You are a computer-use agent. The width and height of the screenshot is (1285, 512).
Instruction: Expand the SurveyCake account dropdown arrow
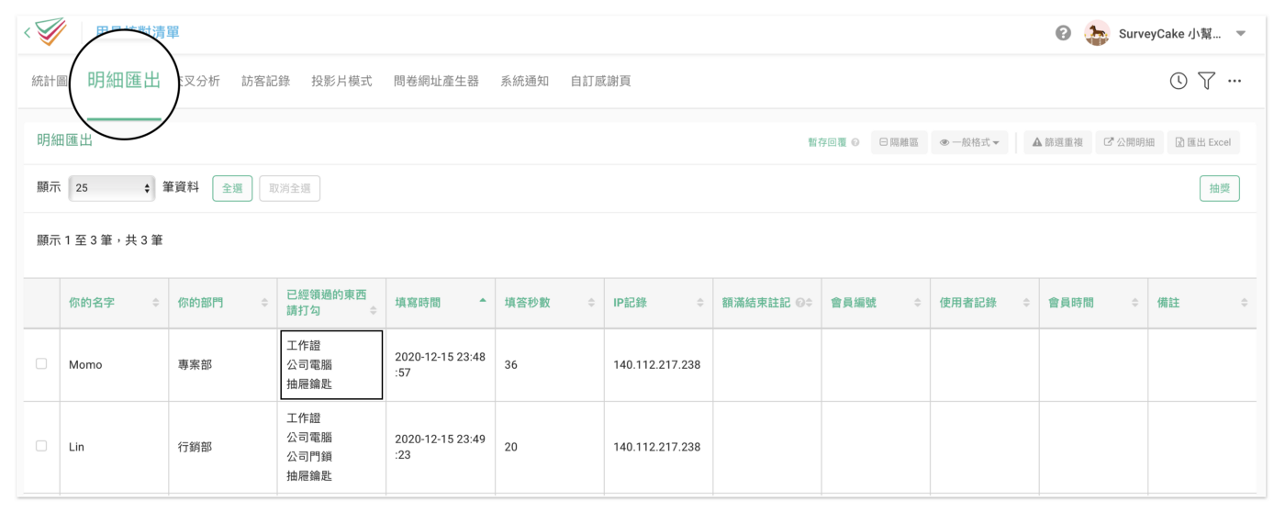click(x=1241, y=34)
